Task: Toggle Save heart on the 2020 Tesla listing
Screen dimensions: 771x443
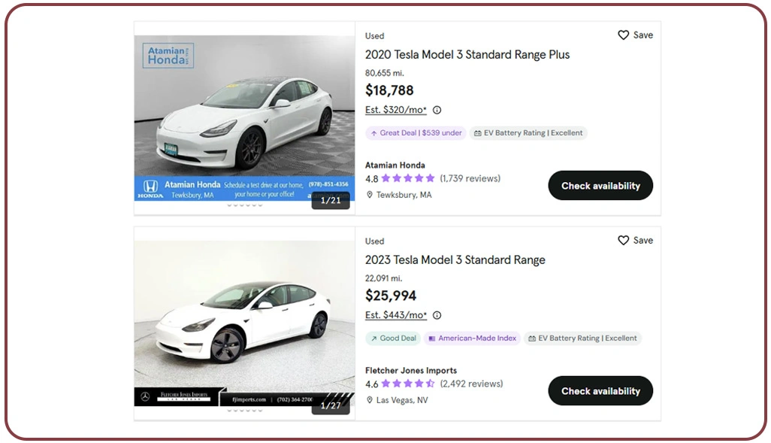Action: click(624, 35)
